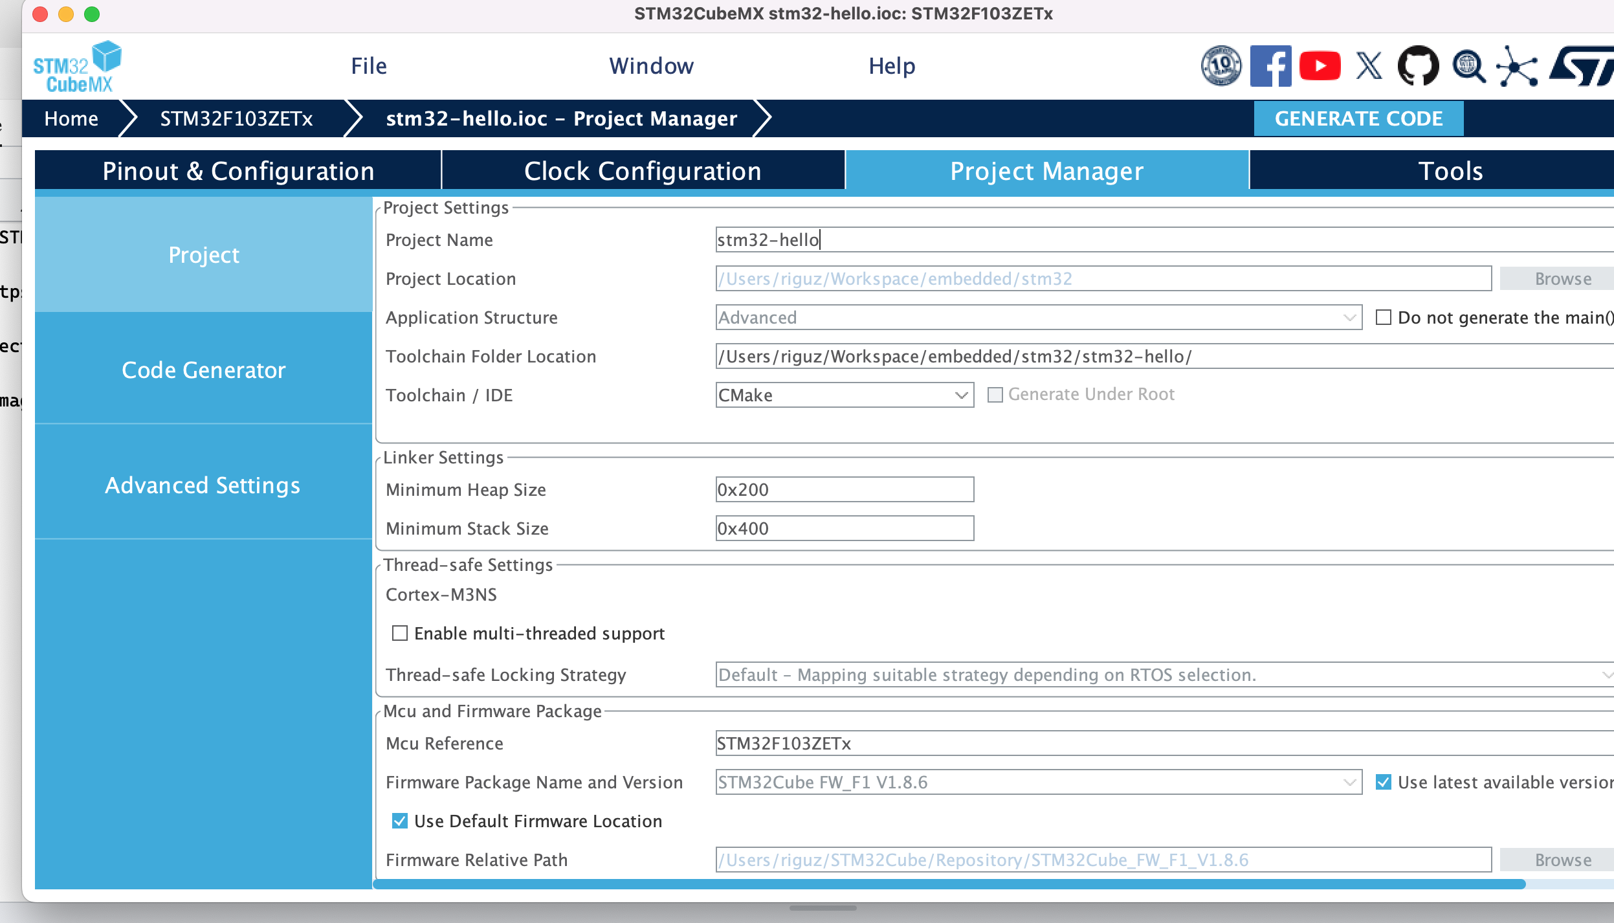The image size is (1614, 923).
Task: Click the X (Twitter) icon
Action: click(x=1369, y=65)
